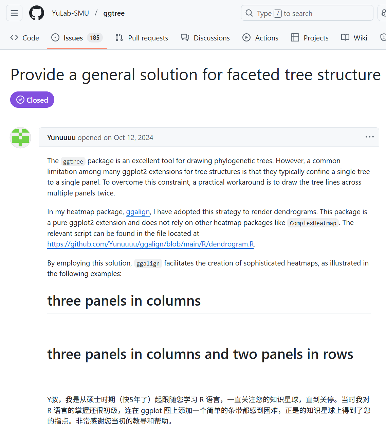Open the Wiki tab

[x=354, y=38]
